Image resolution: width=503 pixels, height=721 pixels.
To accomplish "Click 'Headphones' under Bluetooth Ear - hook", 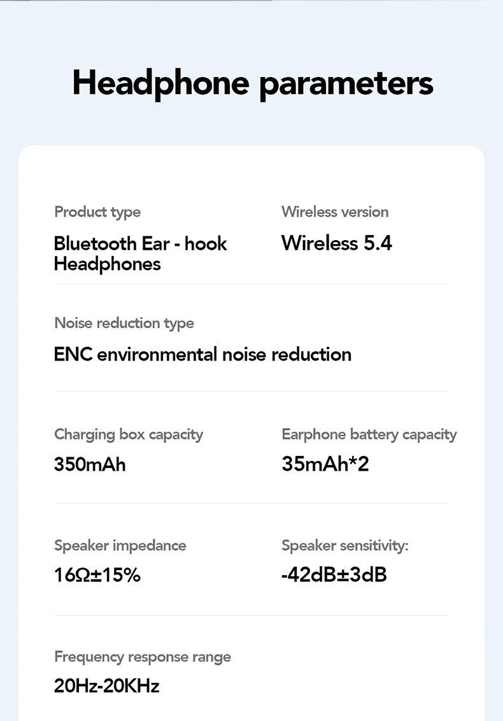I will pos(108,264).
